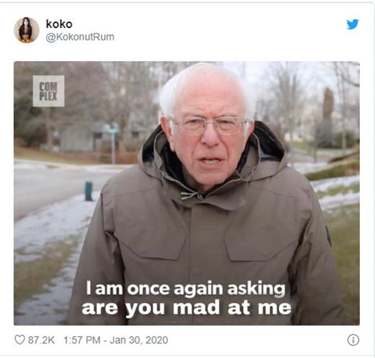375x358 pixels.
Task: Click caption line 'are you mad at me'
Action: click(x=186, y=308)
